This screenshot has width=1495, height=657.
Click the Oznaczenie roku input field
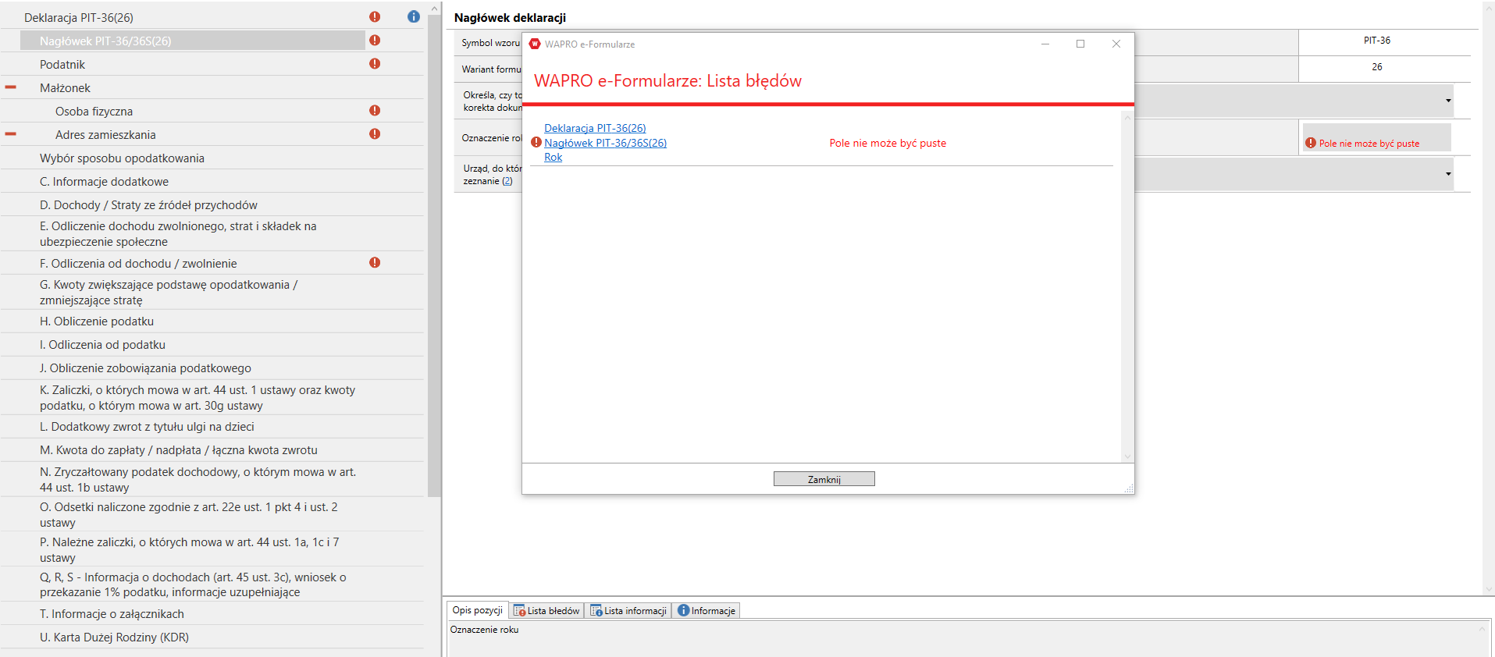pyautogui.click(x=1376, y=138)
